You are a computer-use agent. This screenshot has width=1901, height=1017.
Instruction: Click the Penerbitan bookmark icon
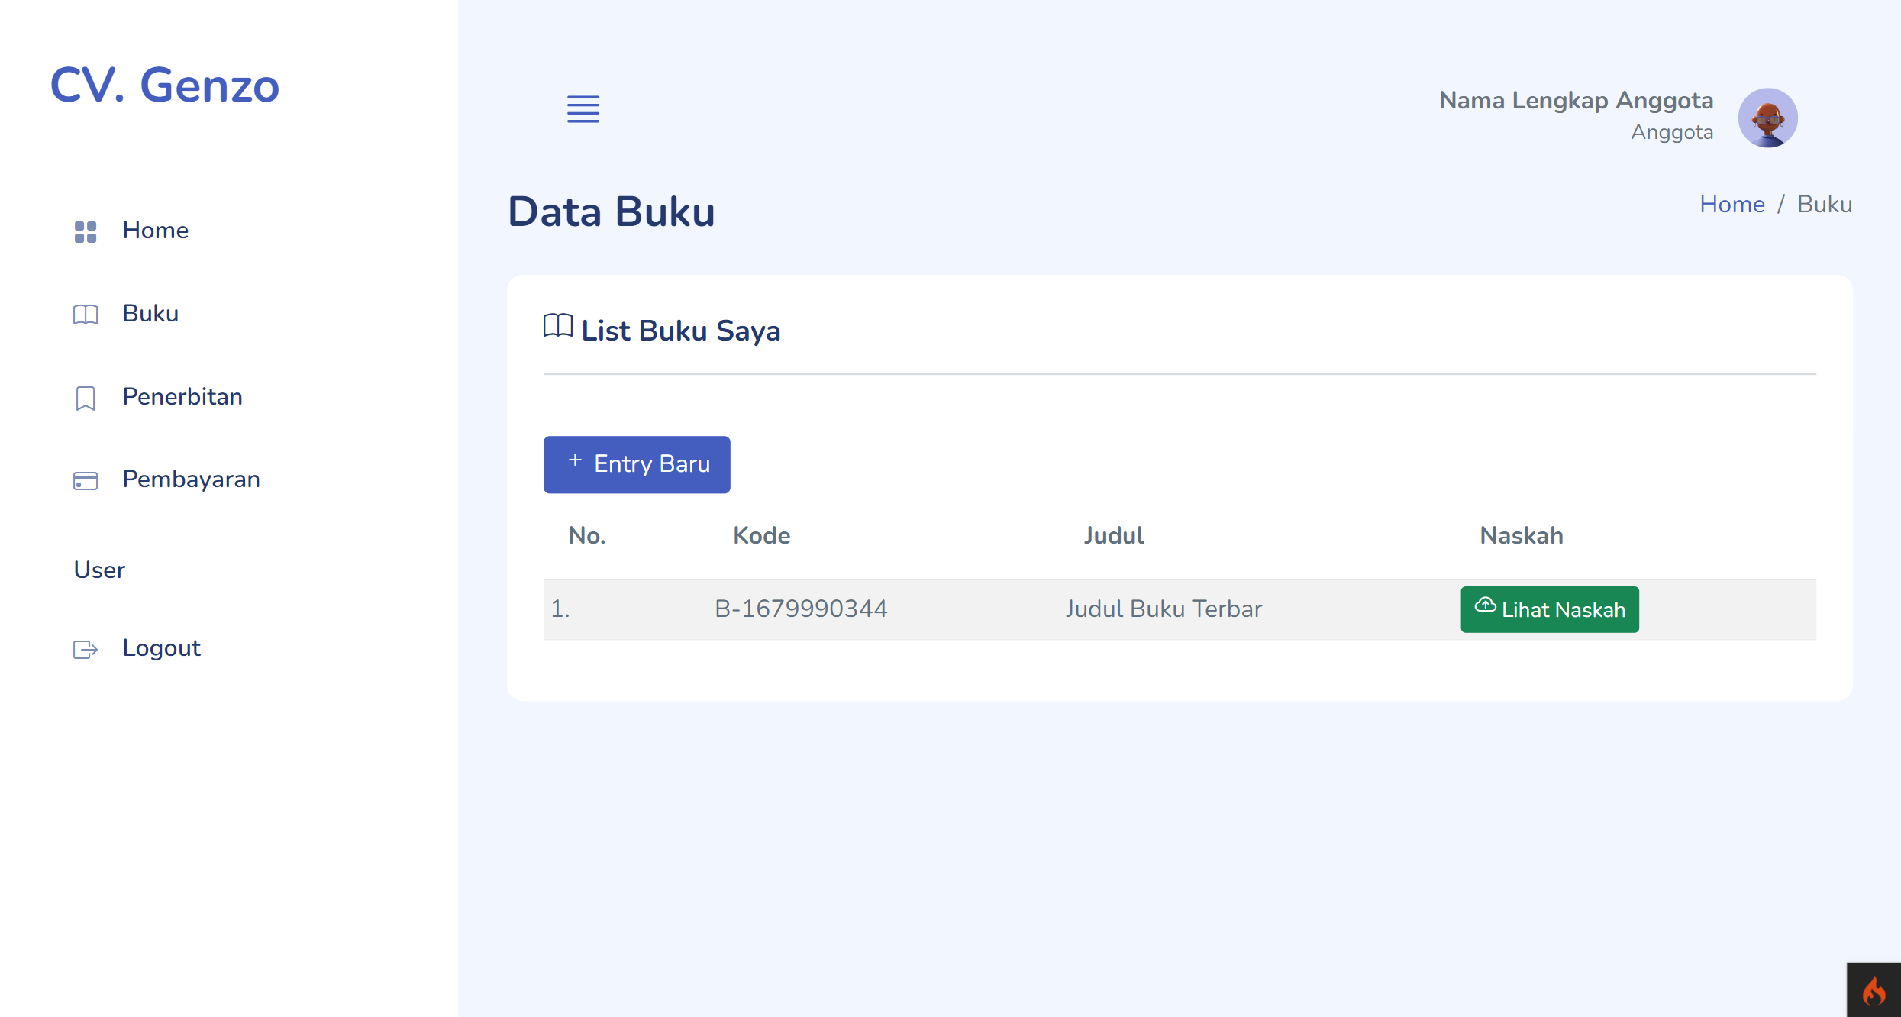pos(84,398)
